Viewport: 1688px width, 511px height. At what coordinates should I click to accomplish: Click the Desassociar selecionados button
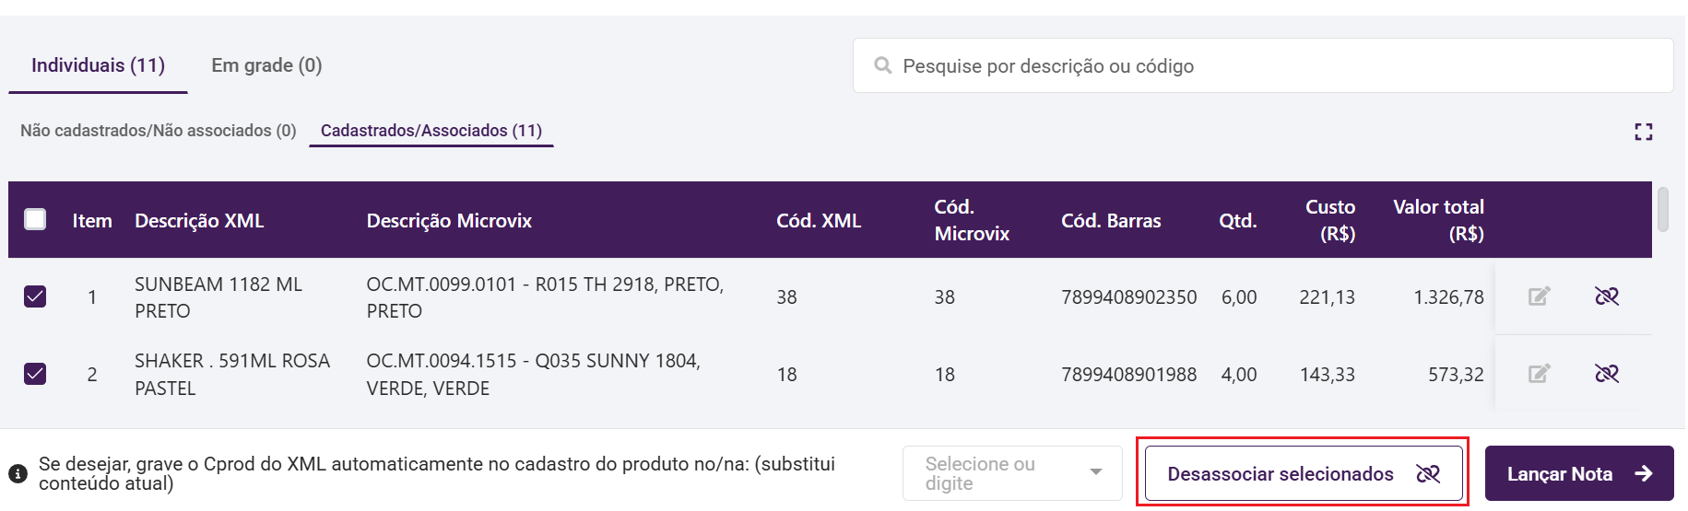coord(1304,473)
